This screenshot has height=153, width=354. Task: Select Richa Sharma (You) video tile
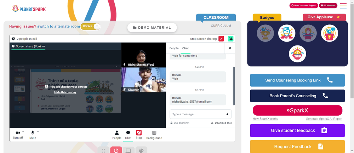coord(144,55)
